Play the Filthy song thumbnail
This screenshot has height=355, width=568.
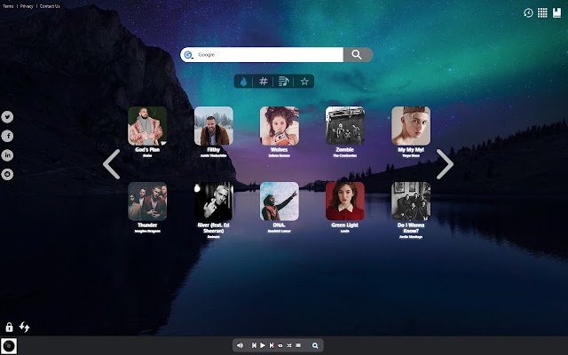point(214,126)
